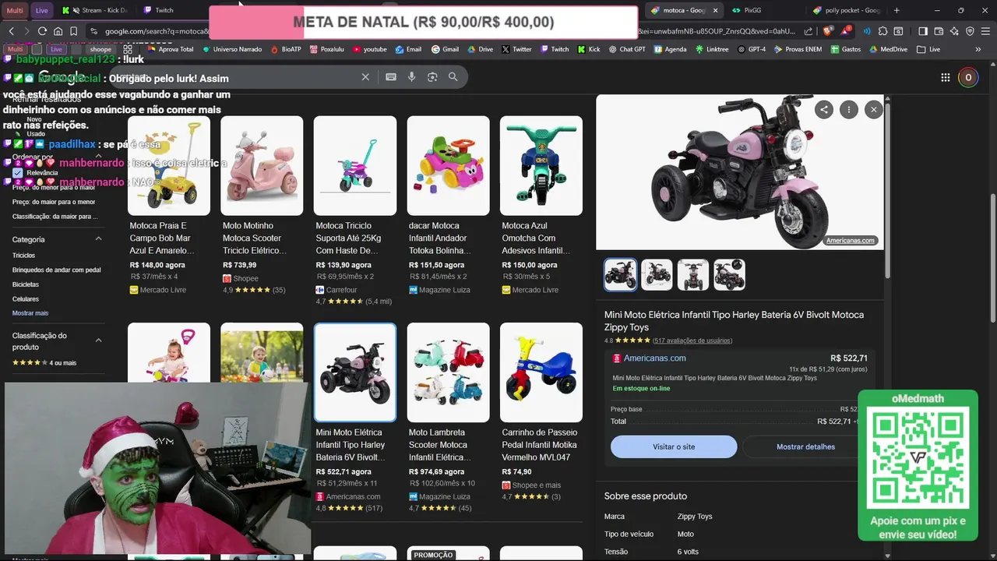Click the Visitar o site button
This screenshot has height=561, width=997.
coord(674,446)
